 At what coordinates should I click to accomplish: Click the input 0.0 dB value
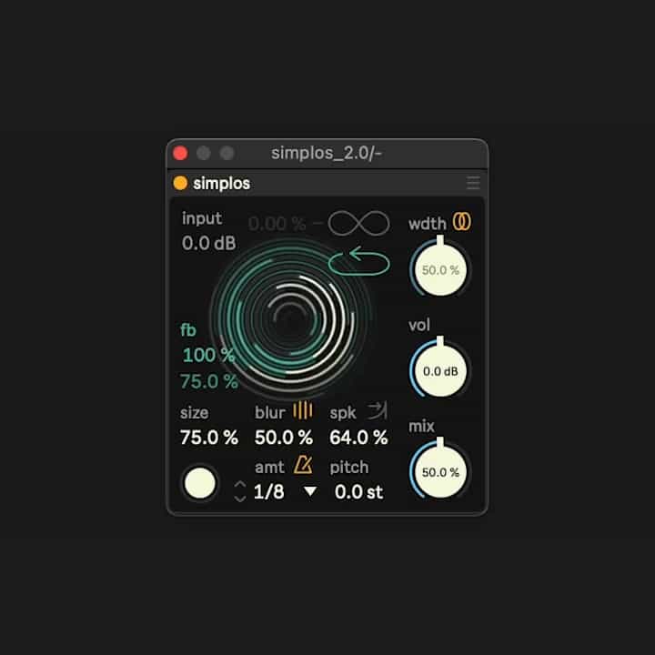click(x=209, y=243)
